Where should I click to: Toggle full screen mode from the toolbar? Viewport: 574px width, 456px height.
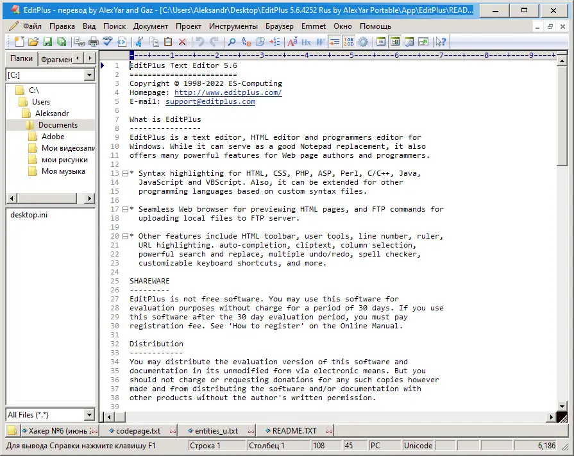click(x=423, y=41)
